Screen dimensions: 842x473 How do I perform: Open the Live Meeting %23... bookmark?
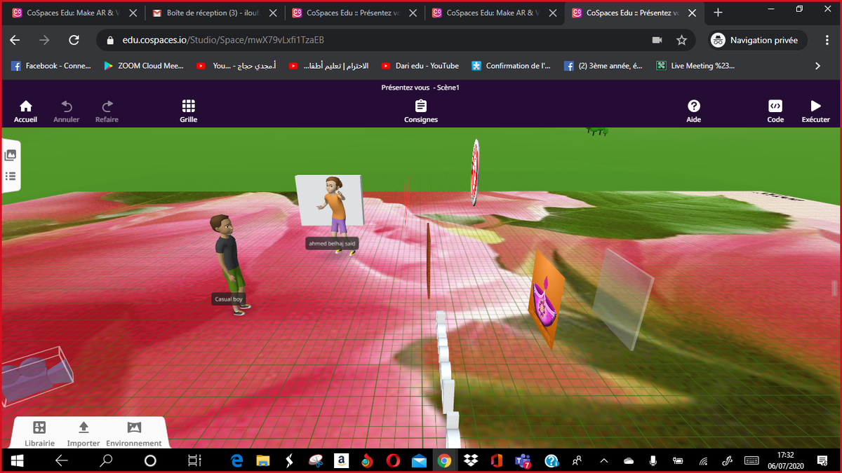click(695, 66)
